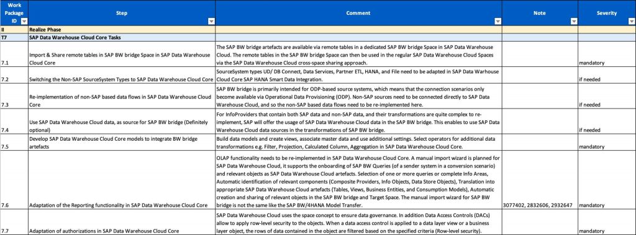Viewport: 636px width, 235px height.
Task: Select step cell for Switching Non-SAP SourceSystem Types
Action: [x=122, y=76]
